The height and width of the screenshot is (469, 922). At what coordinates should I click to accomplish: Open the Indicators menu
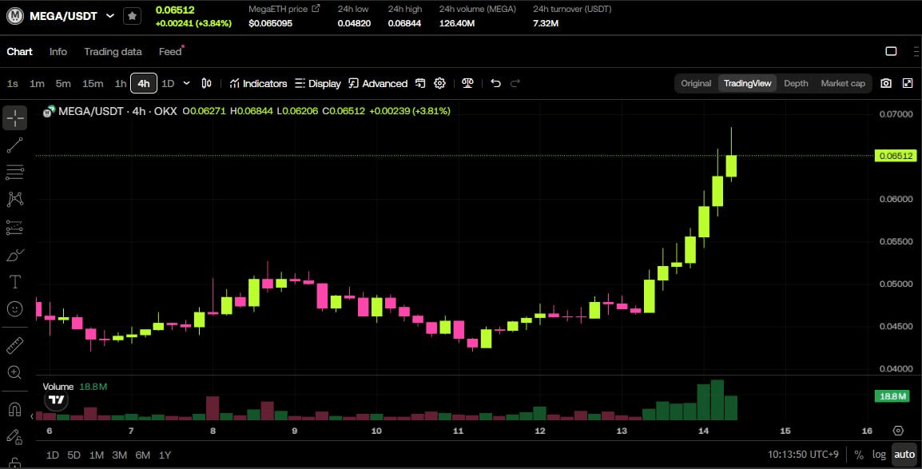pos(258,83)
